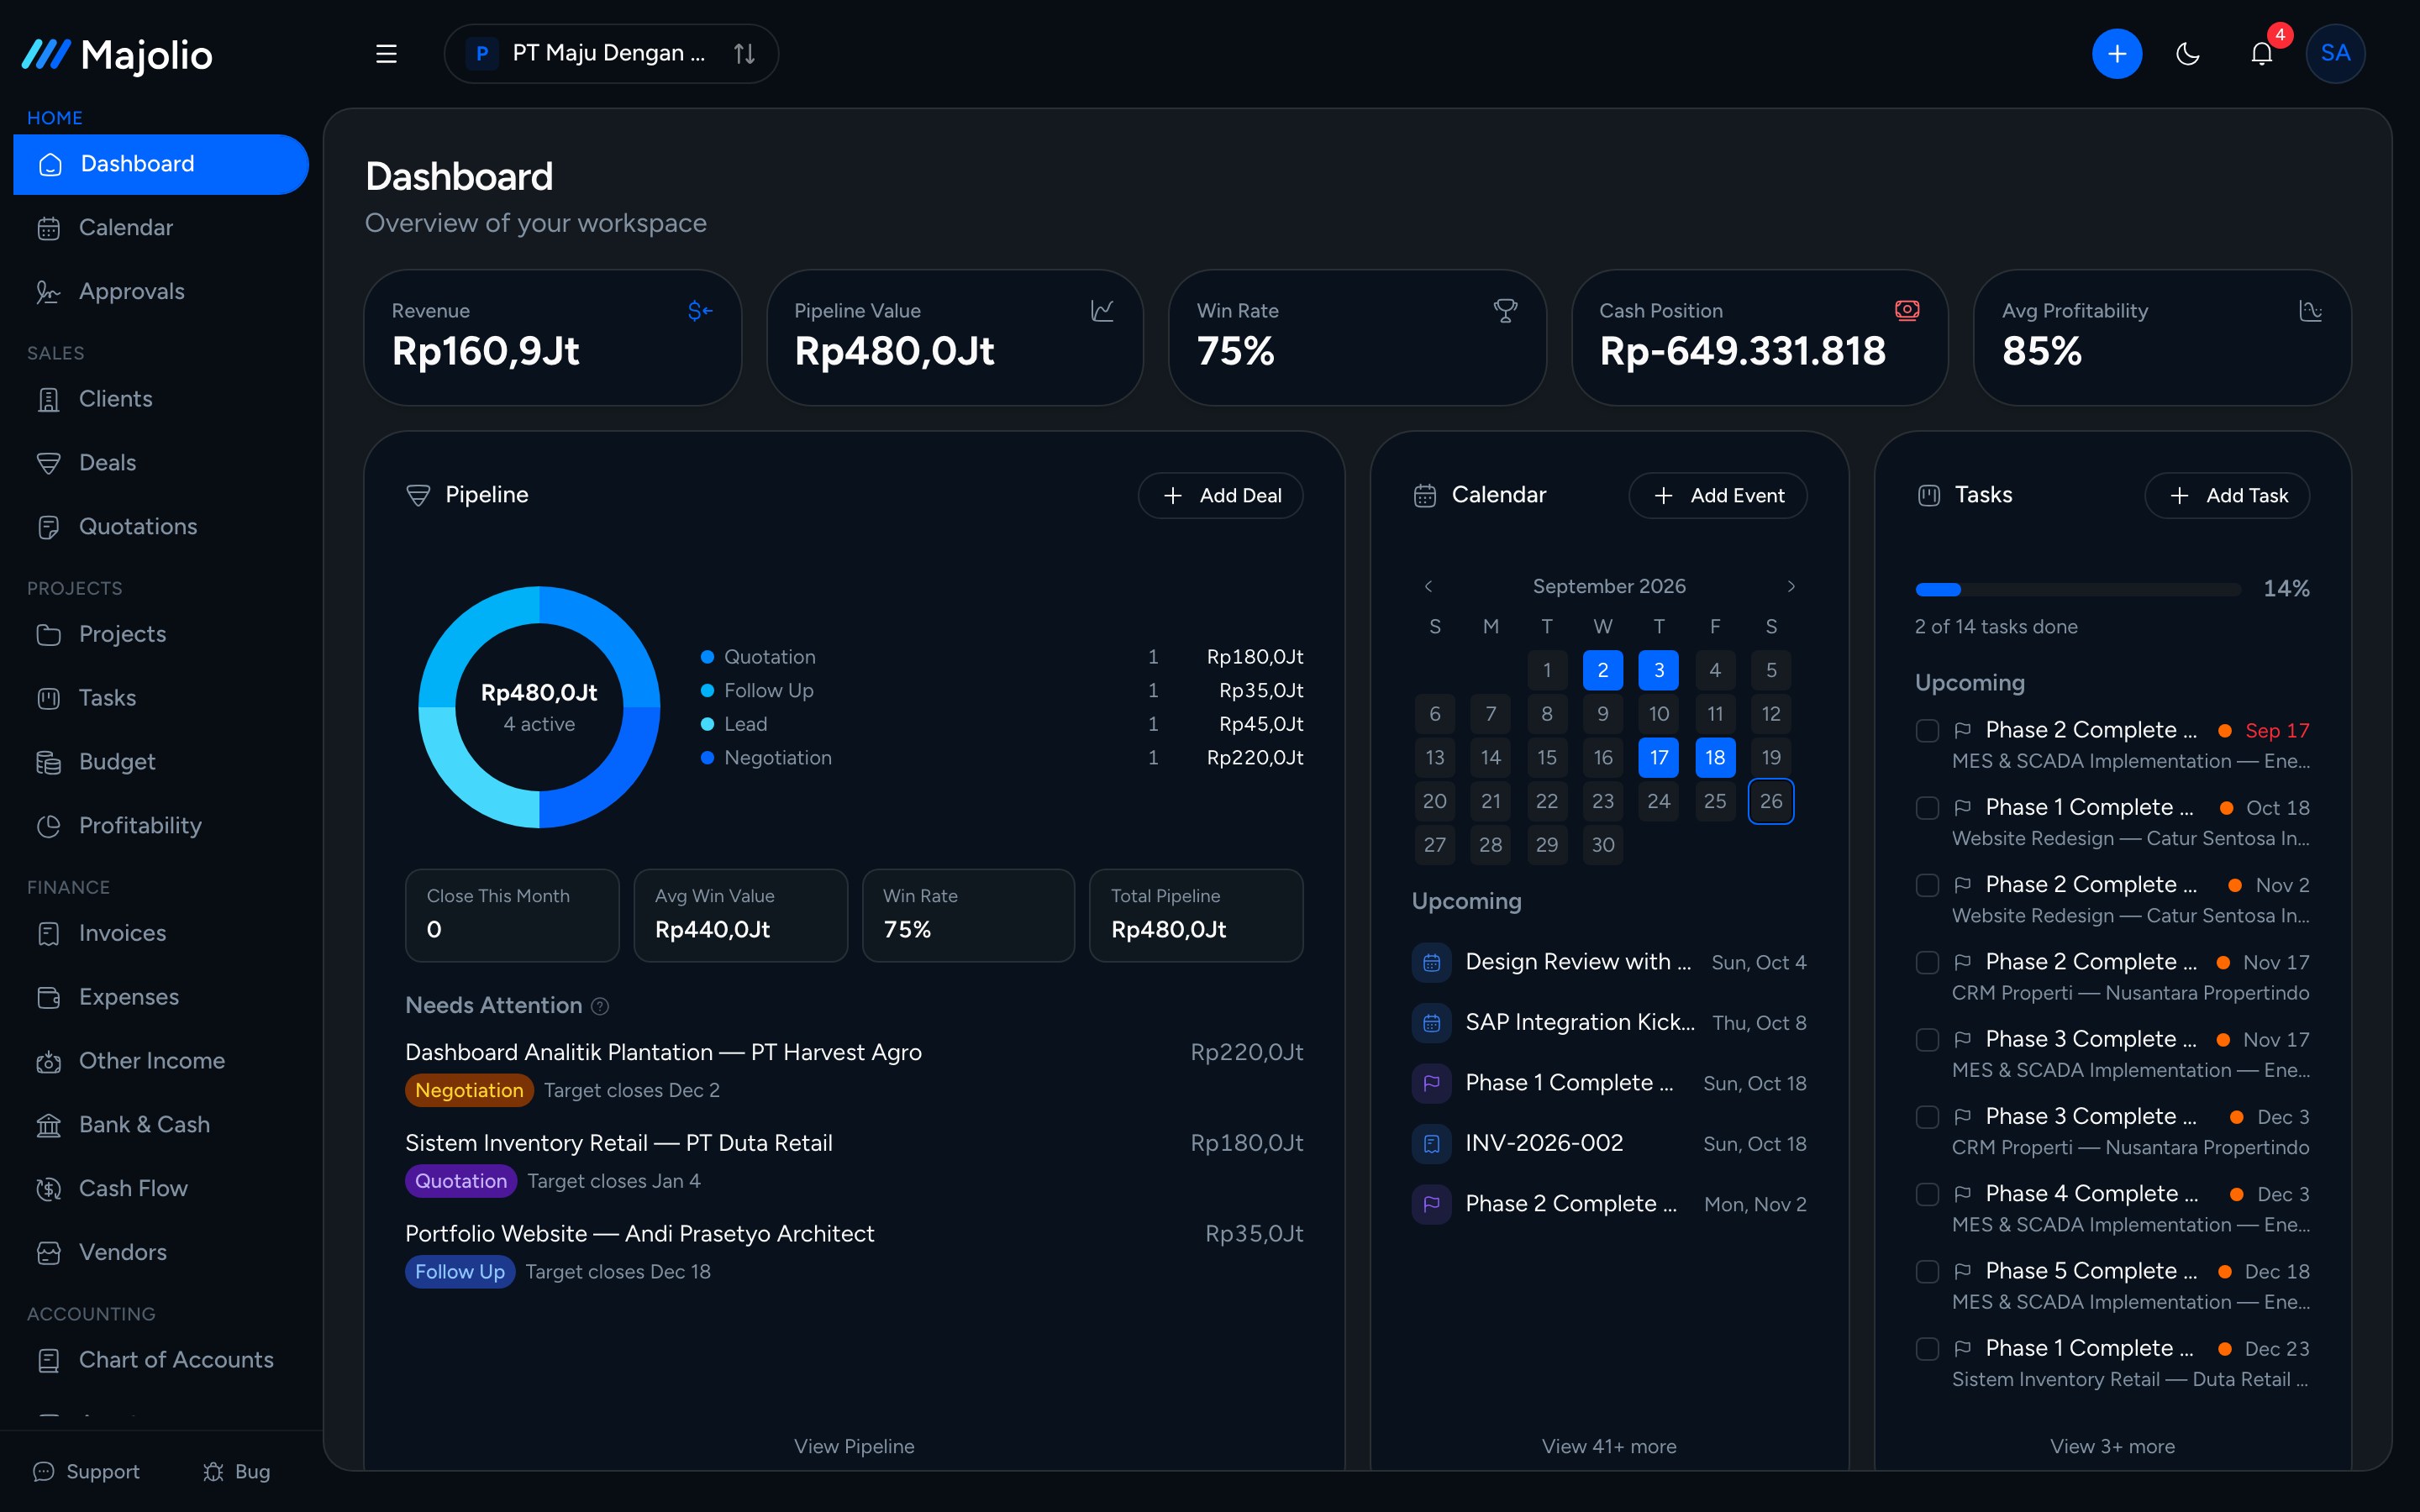Click the tasks progress bar at 14%
2420x1512 pixels.
tap(2078, 589)
